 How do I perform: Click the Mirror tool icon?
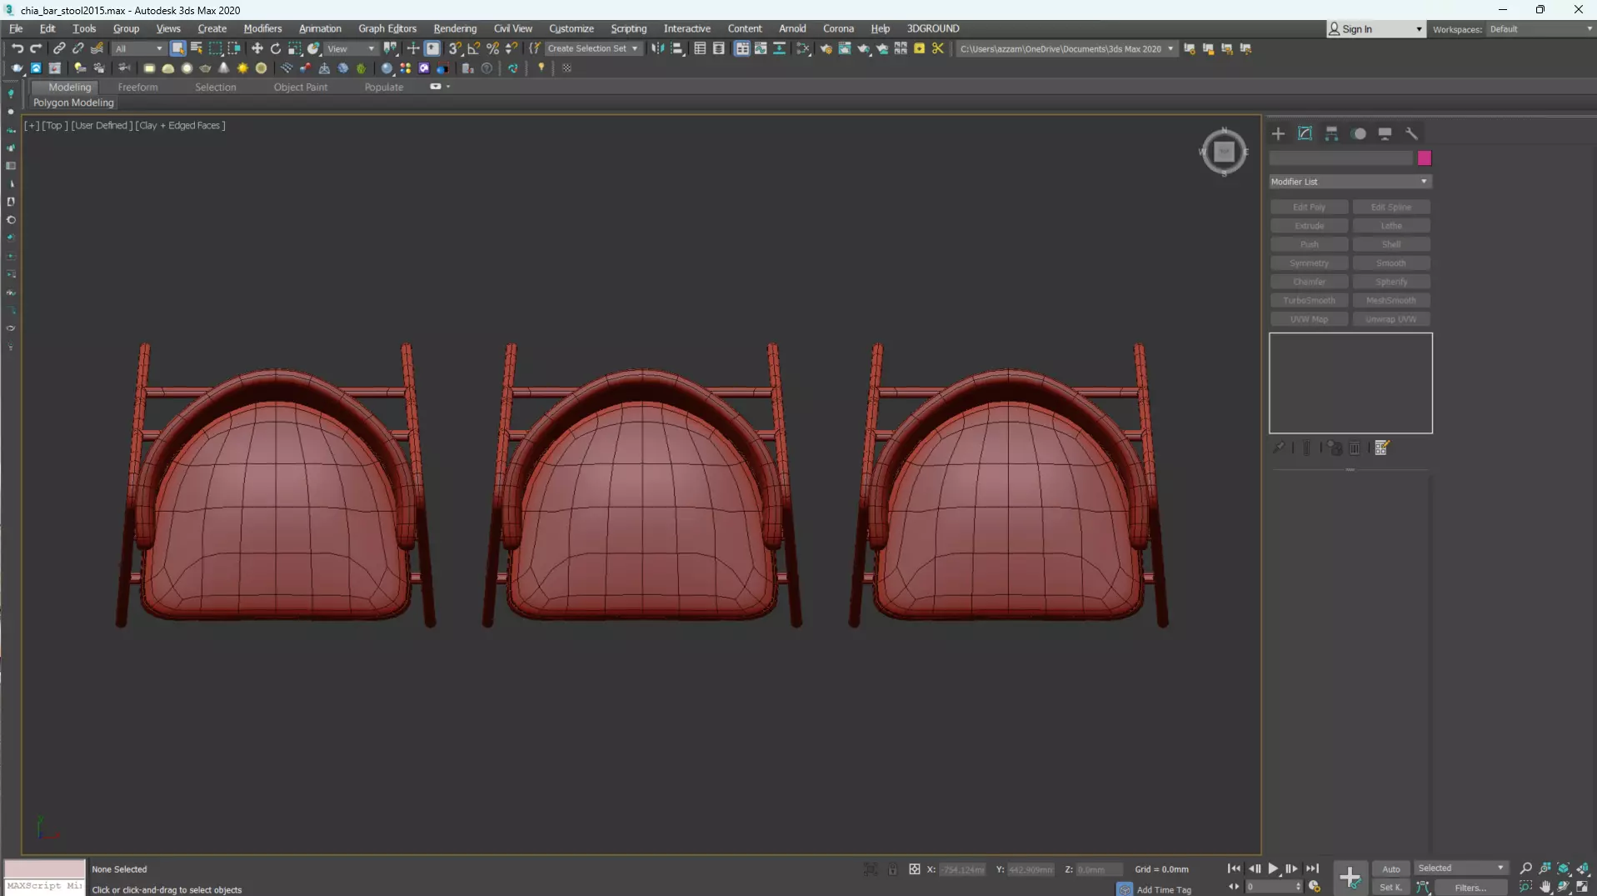658,48
